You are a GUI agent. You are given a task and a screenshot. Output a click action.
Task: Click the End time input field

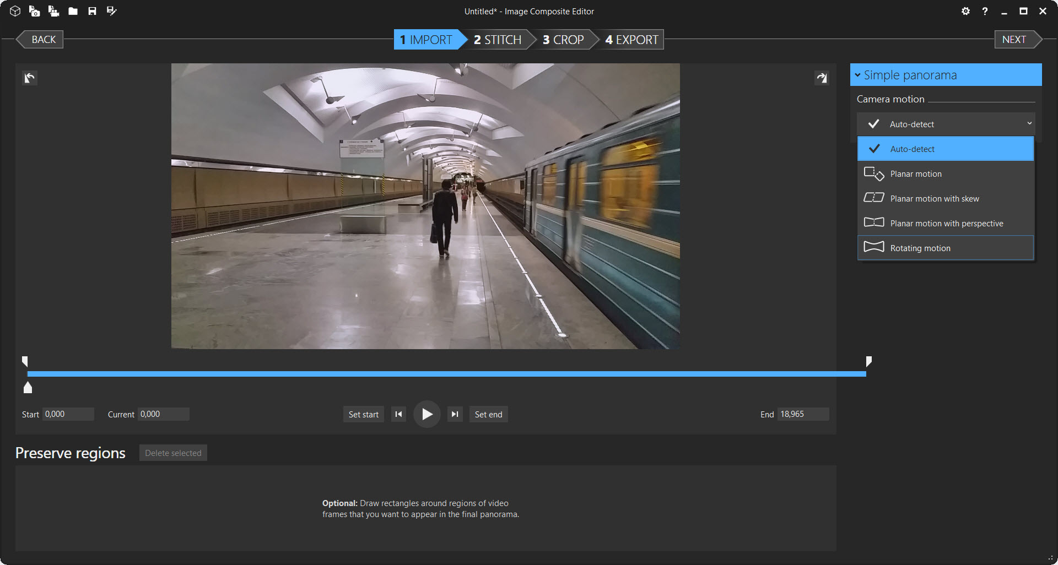click(802, 414)
